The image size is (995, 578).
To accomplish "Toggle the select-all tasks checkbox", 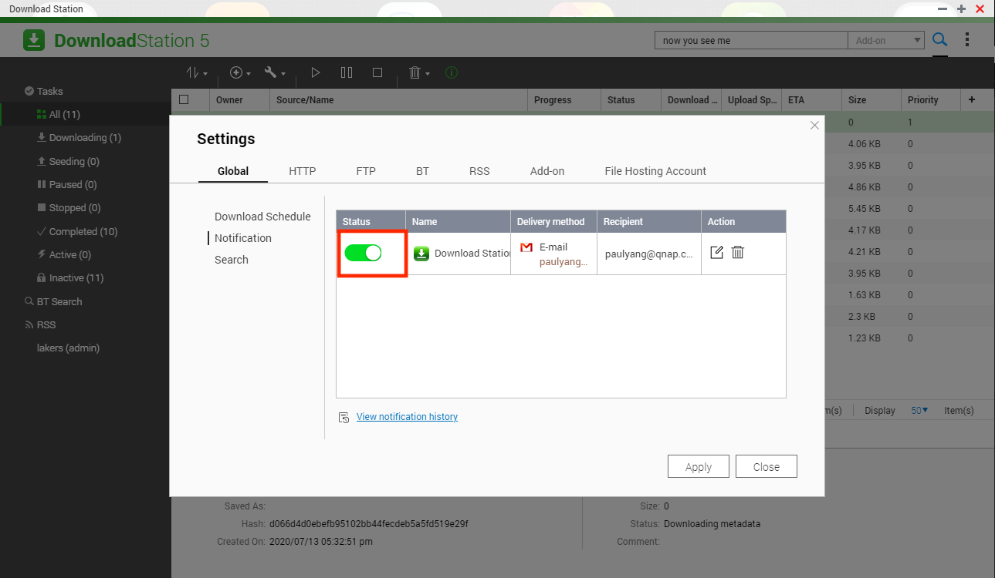I will pos(184,99).
